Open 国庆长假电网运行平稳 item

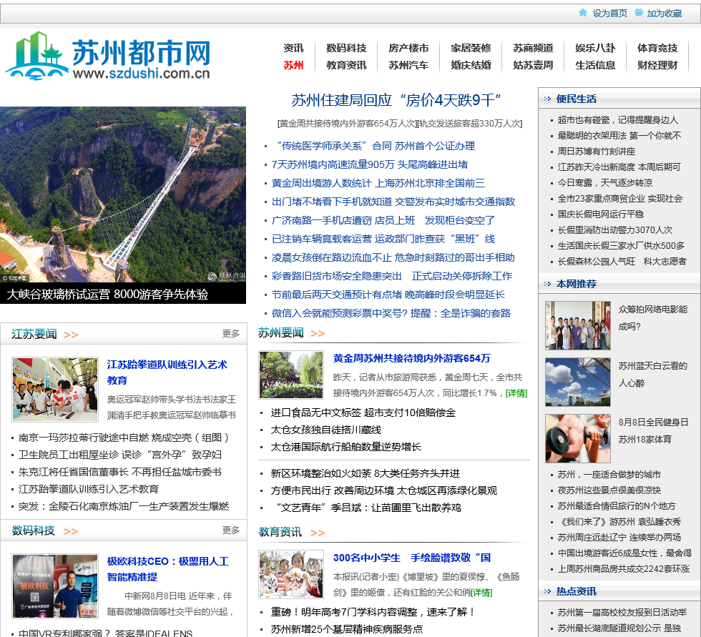[600, 214]
